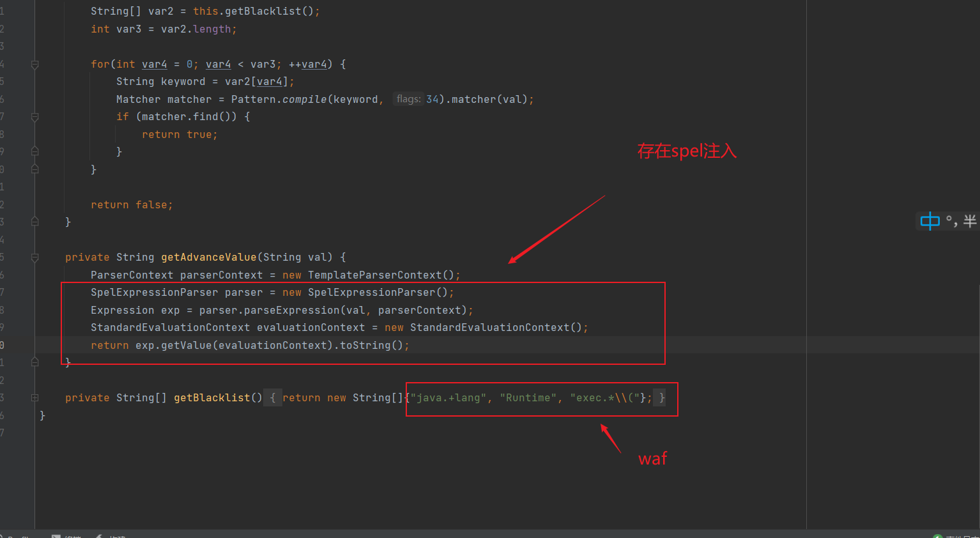This screenshot has height=538, width=980.
Task: Expand the folded getBlacklist method
Action: tap(35, 397)
